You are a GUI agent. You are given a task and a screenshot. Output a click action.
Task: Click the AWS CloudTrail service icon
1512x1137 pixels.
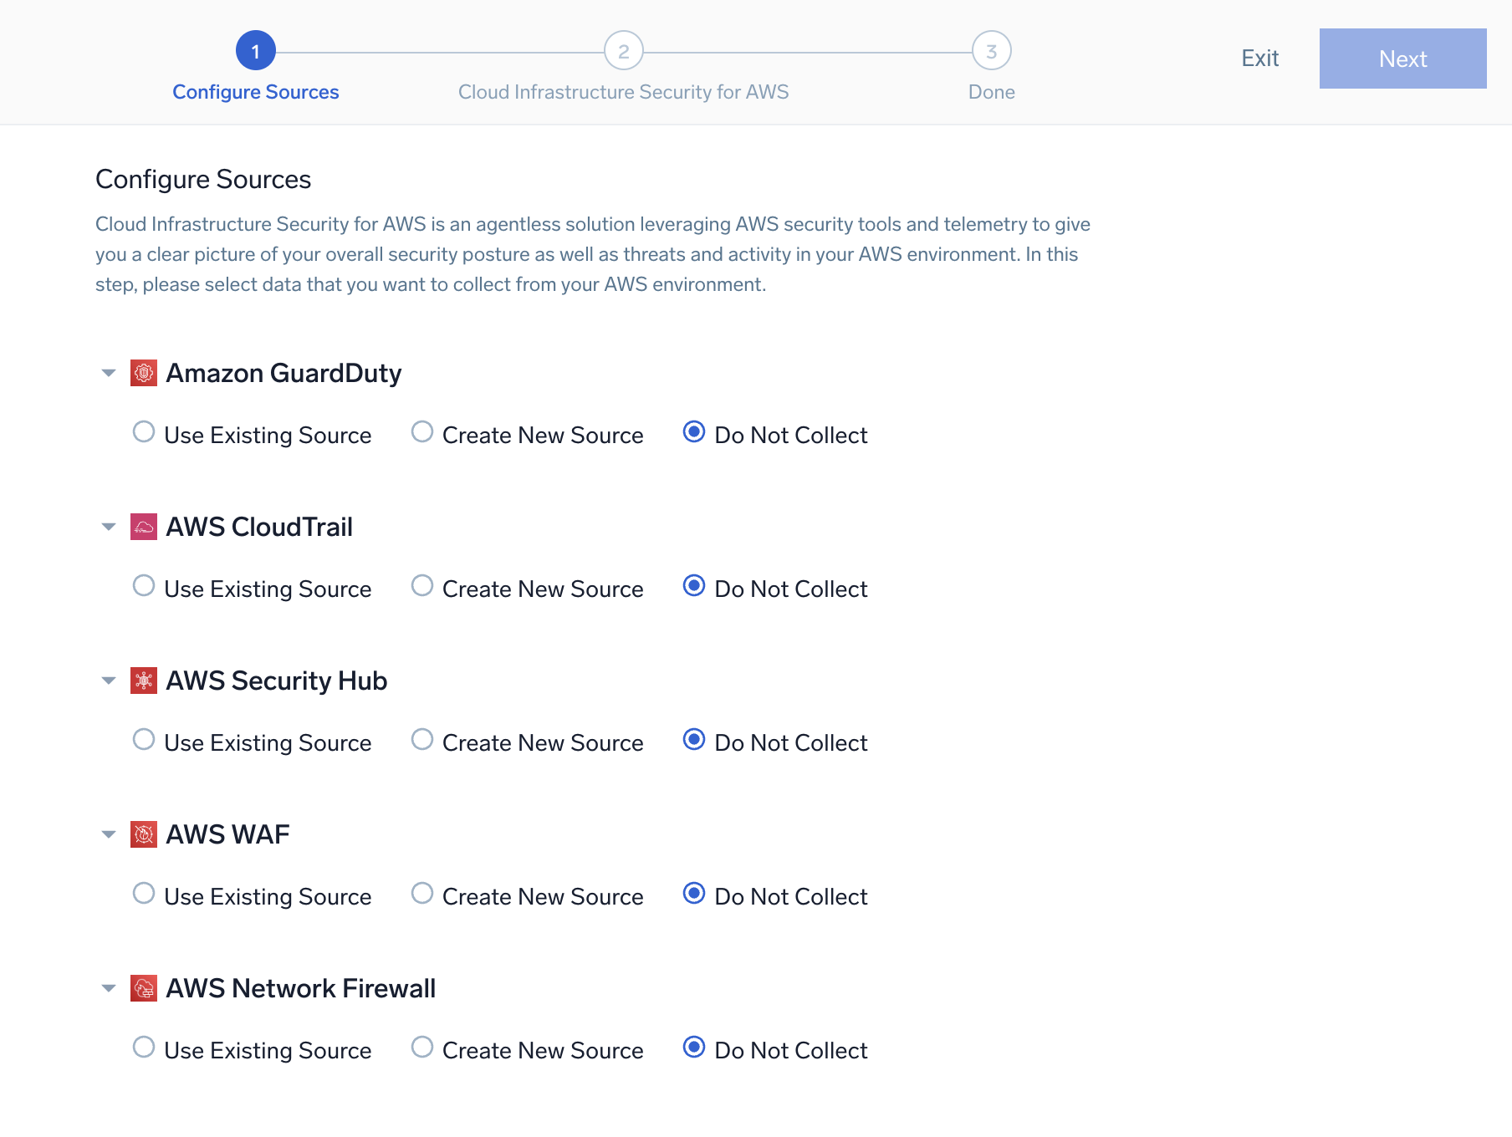coord(144,527)
